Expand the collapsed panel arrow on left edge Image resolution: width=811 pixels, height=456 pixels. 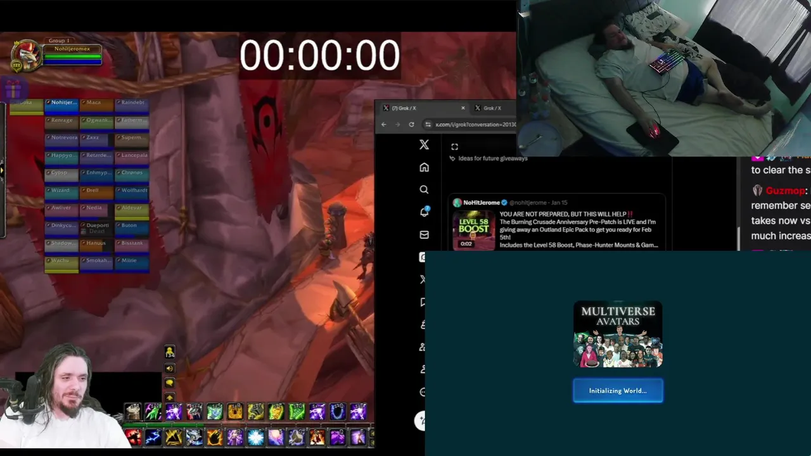click(x=2, y=170)
